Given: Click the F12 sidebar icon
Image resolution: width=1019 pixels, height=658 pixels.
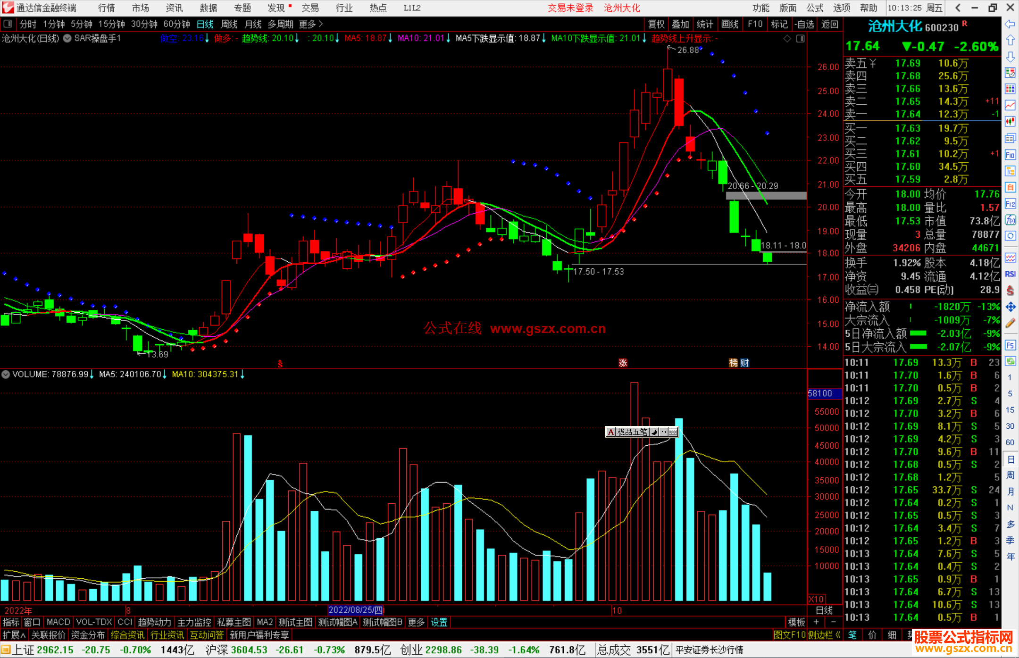Looking at the screenshot, I should (1010, 204).
